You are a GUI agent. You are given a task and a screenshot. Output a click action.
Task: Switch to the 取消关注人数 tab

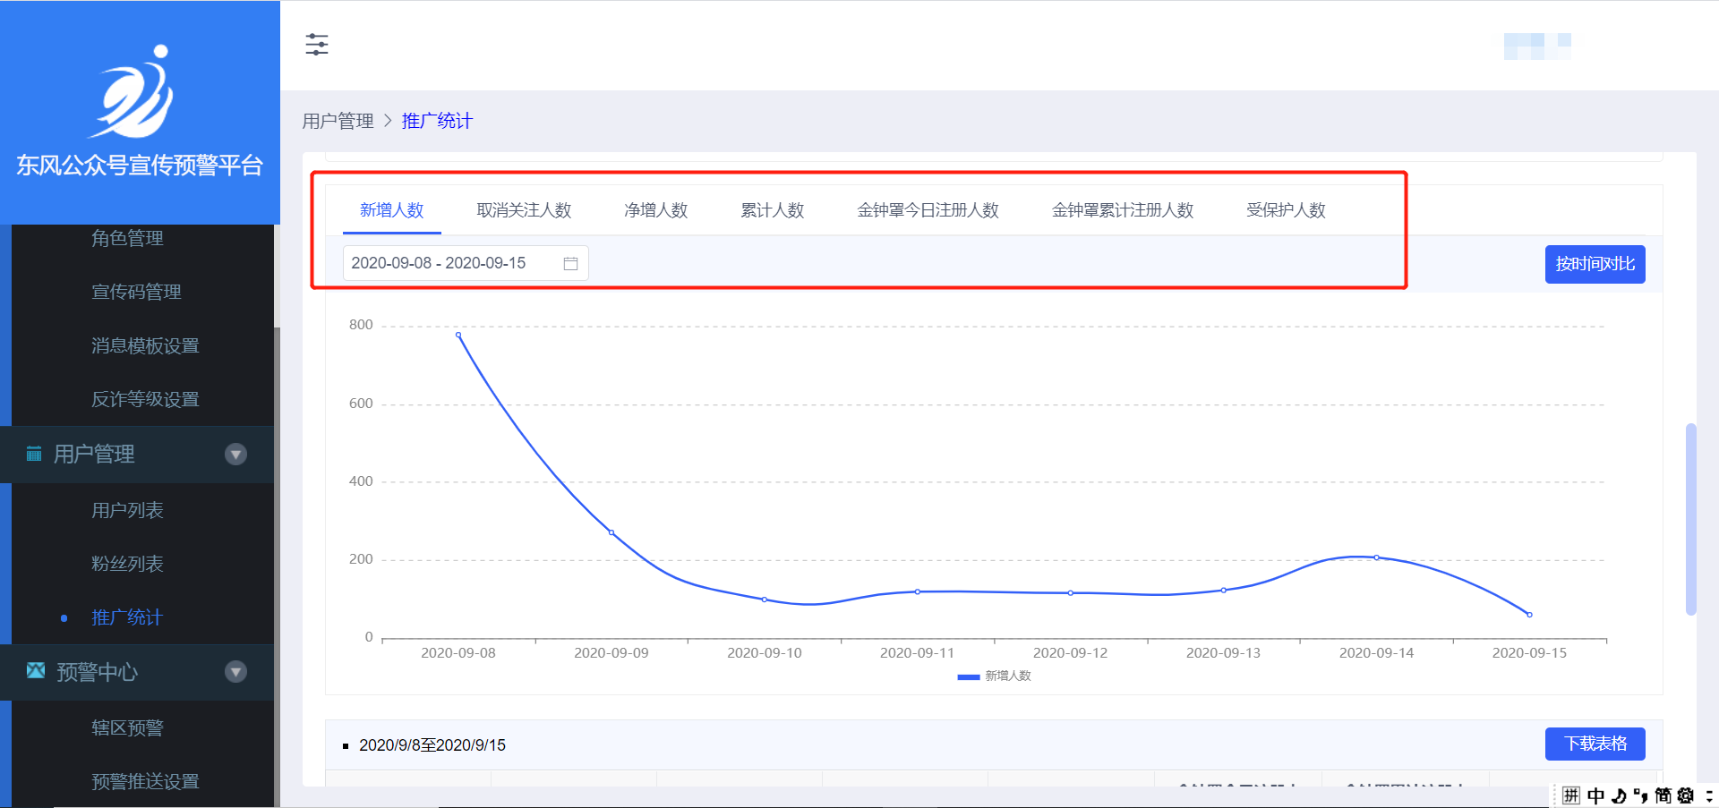coord(524,210)
